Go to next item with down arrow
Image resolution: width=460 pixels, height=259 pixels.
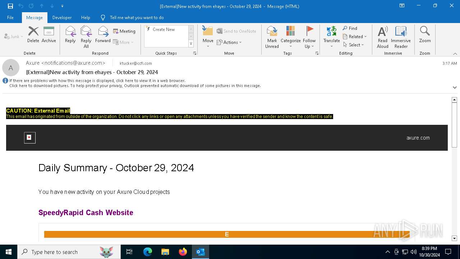click(x=52, y=6)
